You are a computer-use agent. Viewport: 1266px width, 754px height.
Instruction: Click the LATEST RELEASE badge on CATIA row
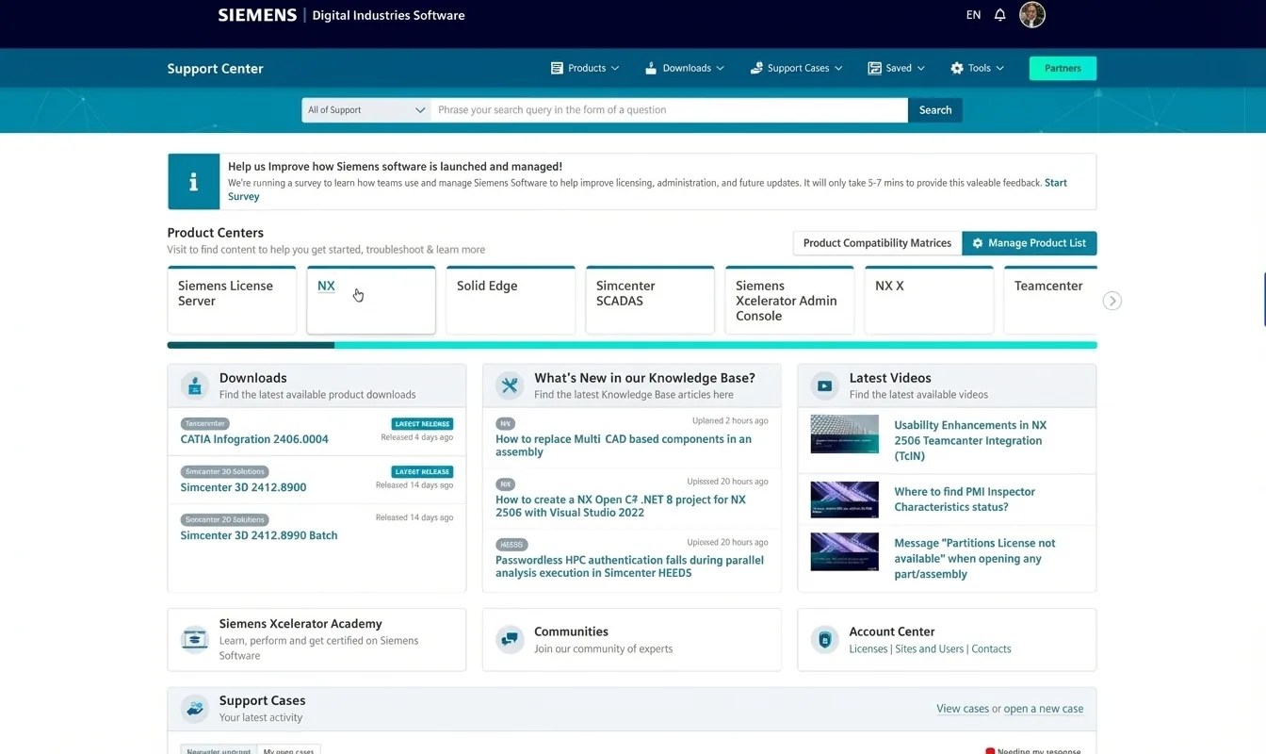point(422,424)
